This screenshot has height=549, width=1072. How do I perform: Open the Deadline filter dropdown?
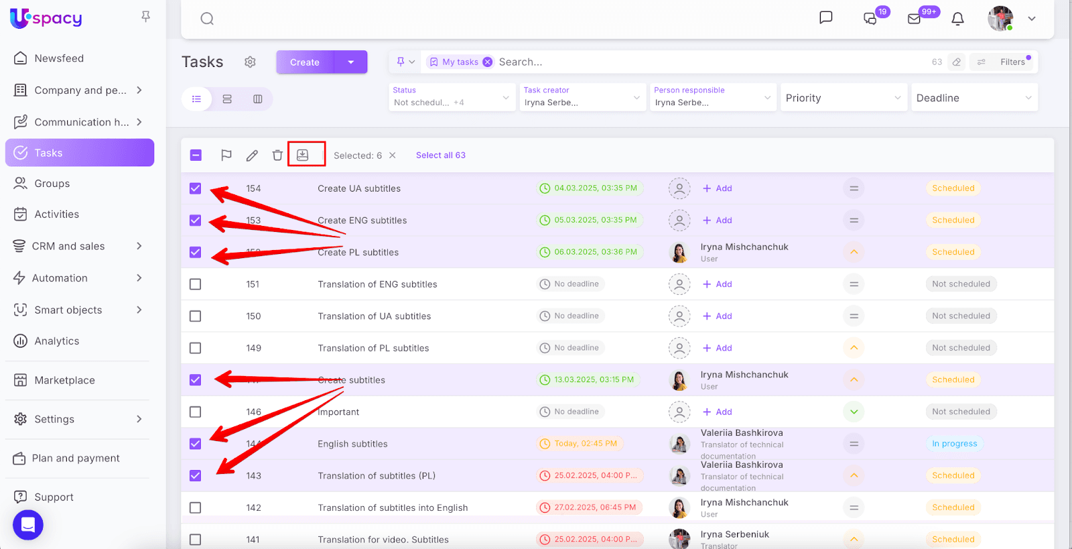974,98
